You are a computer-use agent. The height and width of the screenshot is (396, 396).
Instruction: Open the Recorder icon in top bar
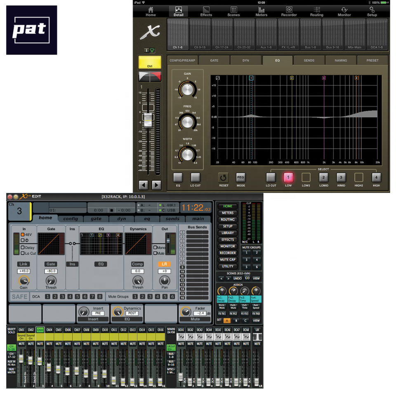(289, 12)
